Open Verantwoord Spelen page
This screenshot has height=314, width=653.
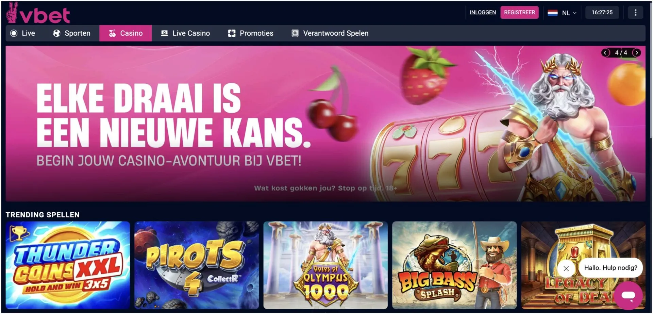click(x=330, y=33)
